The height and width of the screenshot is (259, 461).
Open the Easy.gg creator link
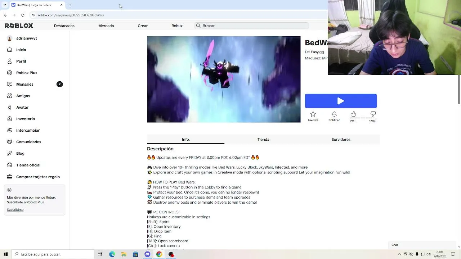317,52
